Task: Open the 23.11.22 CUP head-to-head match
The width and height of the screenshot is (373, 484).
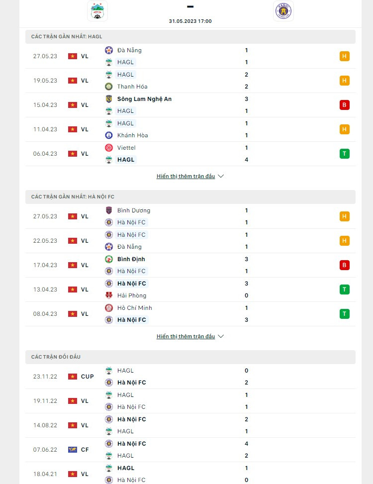Action: point(189,377)
